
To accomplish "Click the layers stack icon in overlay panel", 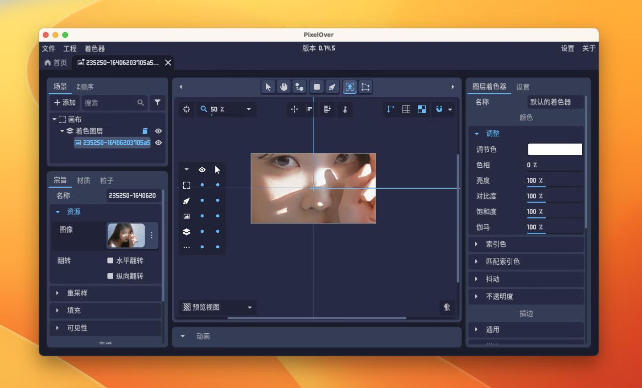I will tap(186, 231).
